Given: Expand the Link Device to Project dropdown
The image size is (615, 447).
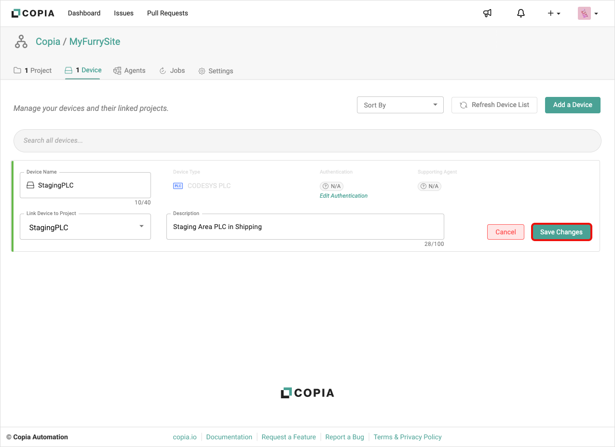Looking at the screenshot, I should coord(85,227).
